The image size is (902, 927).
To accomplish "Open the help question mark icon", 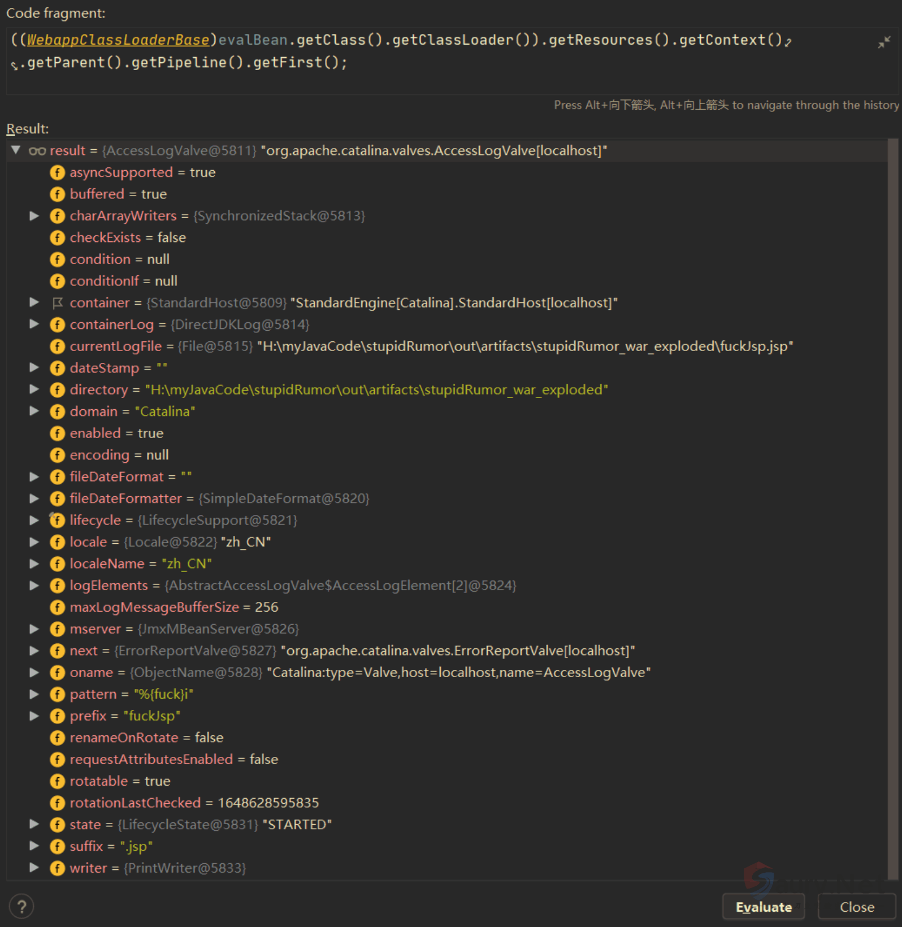I will [x=21, y=907].
